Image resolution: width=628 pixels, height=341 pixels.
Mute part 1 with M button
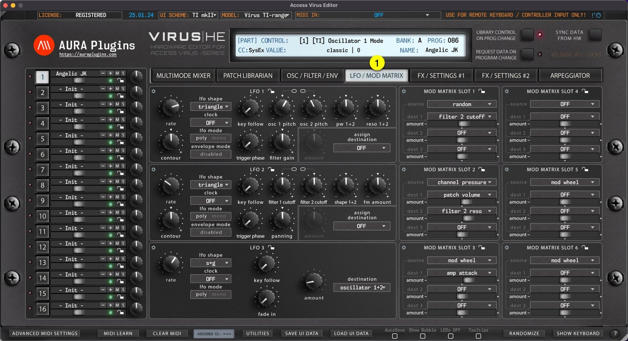117,73
